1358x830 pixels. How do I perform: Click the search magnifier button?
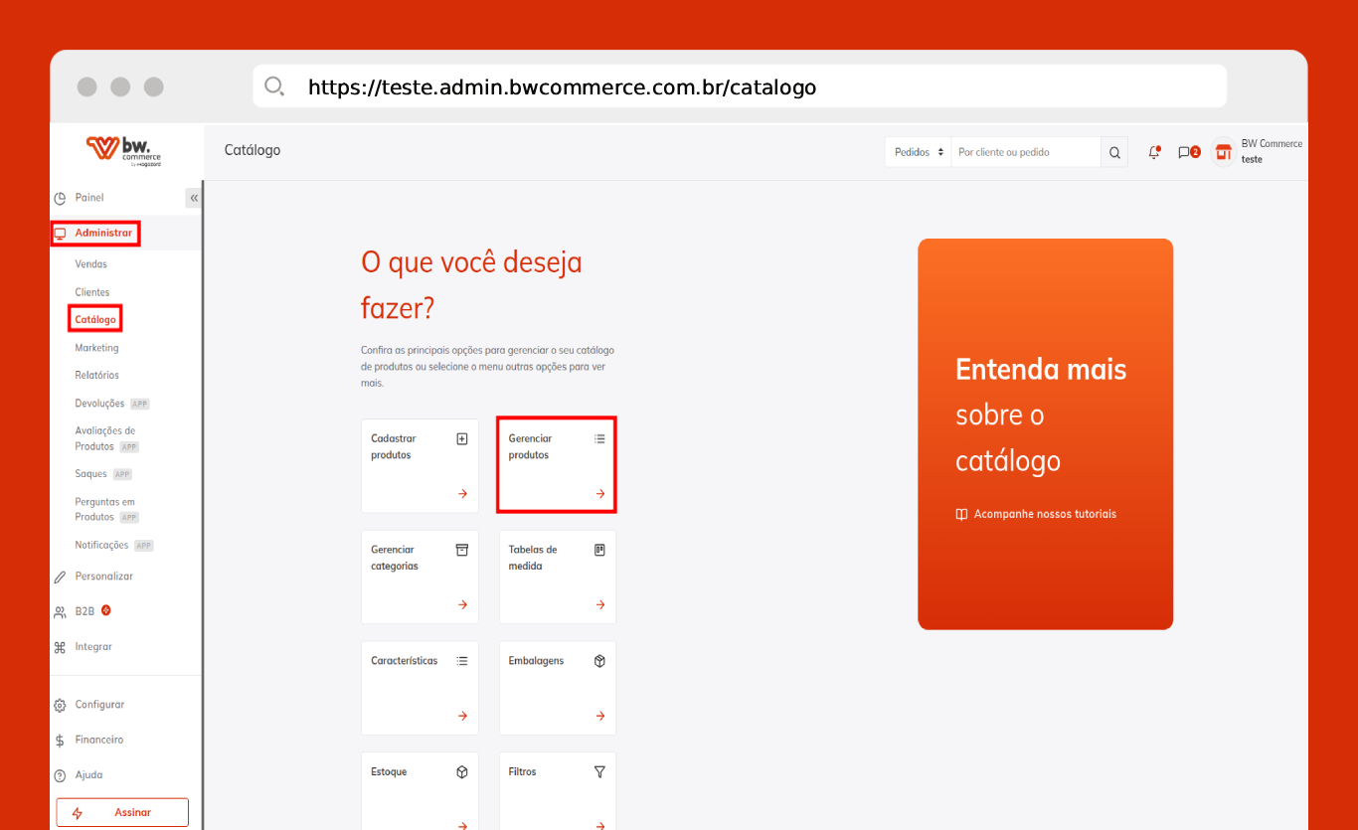[1114, 152]
